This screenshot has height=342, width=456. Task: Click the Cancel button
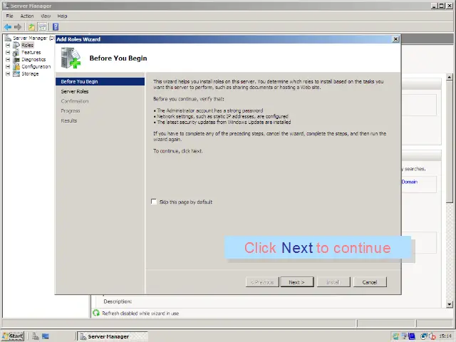370,282
